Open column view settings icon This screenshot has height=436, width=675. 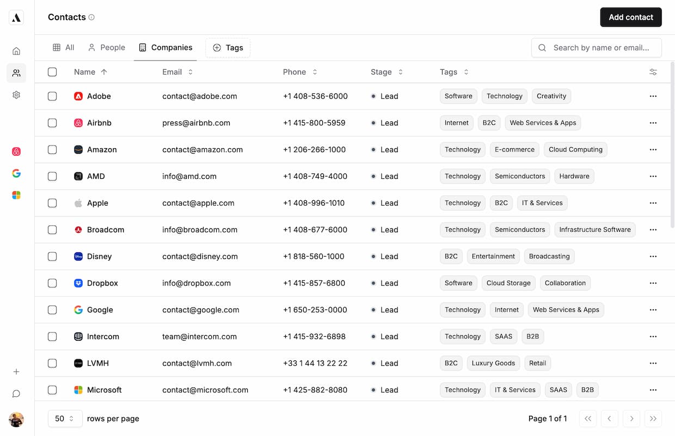point(653,72)
